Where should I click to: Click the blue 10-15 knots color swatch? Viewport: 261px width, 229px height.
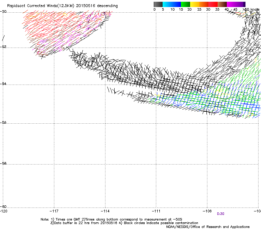tap(176, 4)
